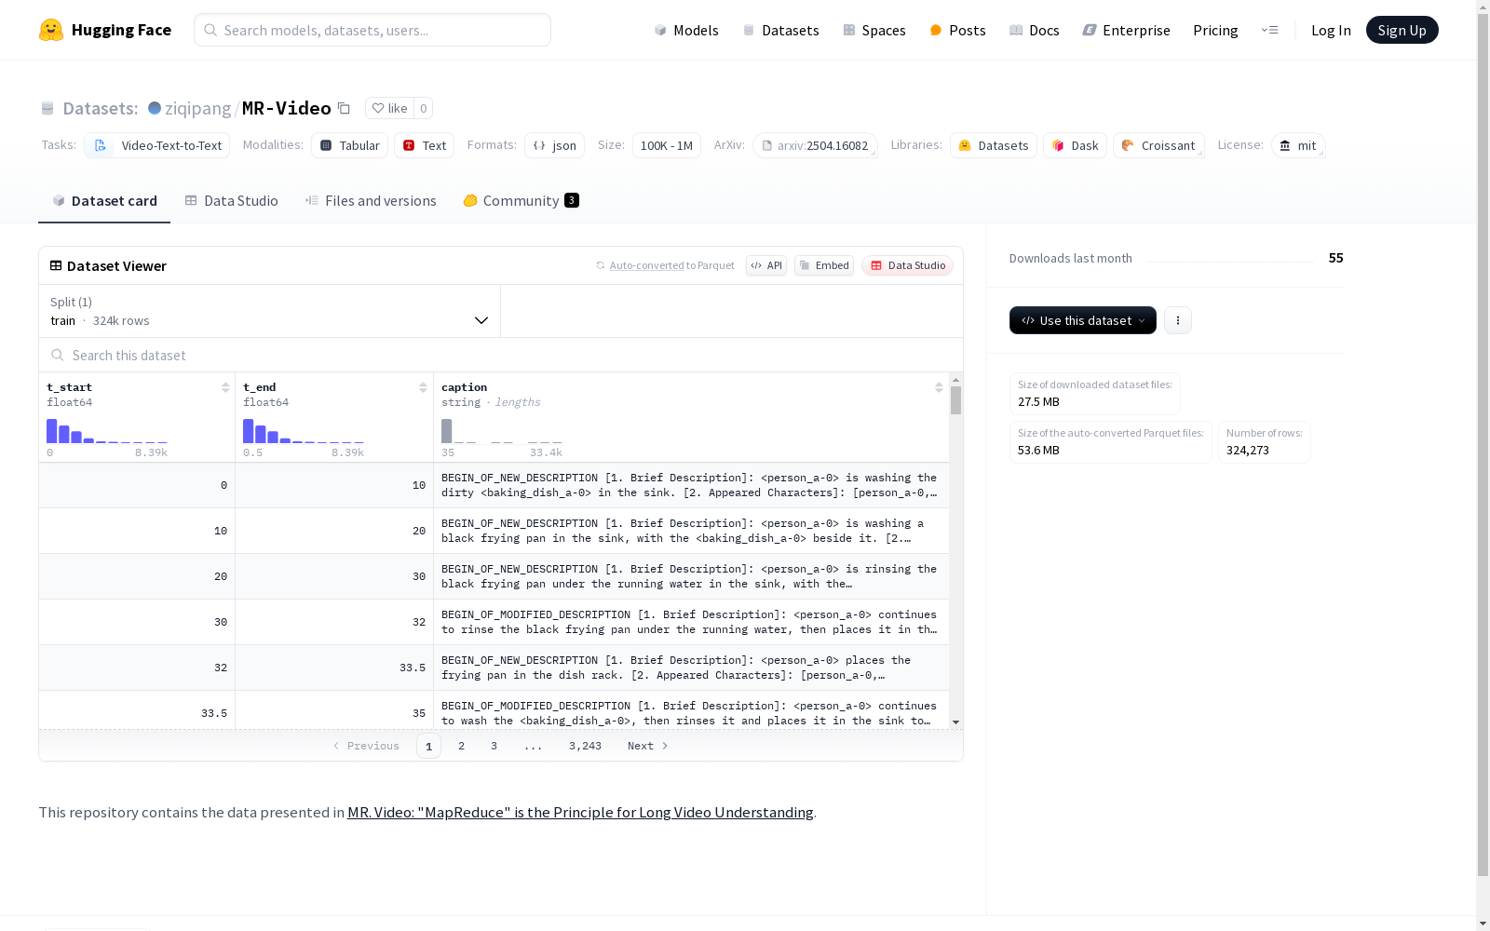Image resolution: width=1490 pixels, height=931 pixels.
Task: Go to page 2
Action: [461, 746]
